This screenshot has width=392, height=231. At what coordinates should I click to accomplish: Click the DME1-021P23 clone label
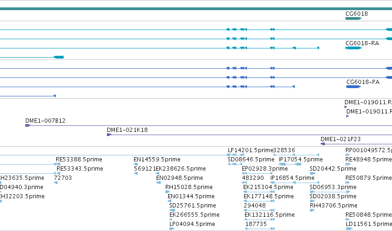click(x=340, y=139)
